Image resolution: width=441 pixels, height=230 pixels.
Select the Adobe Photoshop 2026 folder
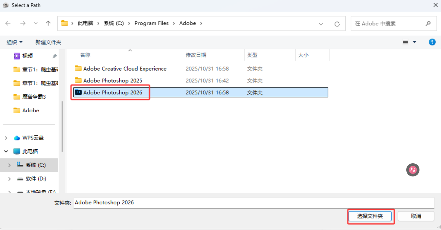200,92
